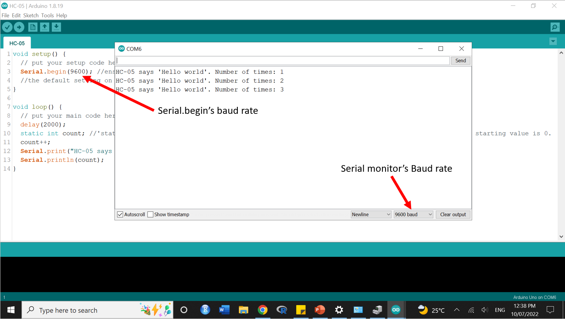The height and width of the screenshot is (319, 565).
Task: Enable the Show timestamp checkbox
Action: (x=150, y=214)
